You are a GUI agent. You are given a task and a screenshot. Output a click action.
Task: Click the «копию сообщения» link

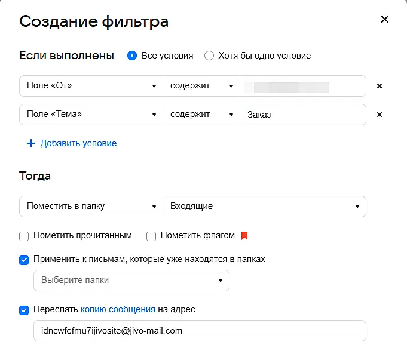118,309
